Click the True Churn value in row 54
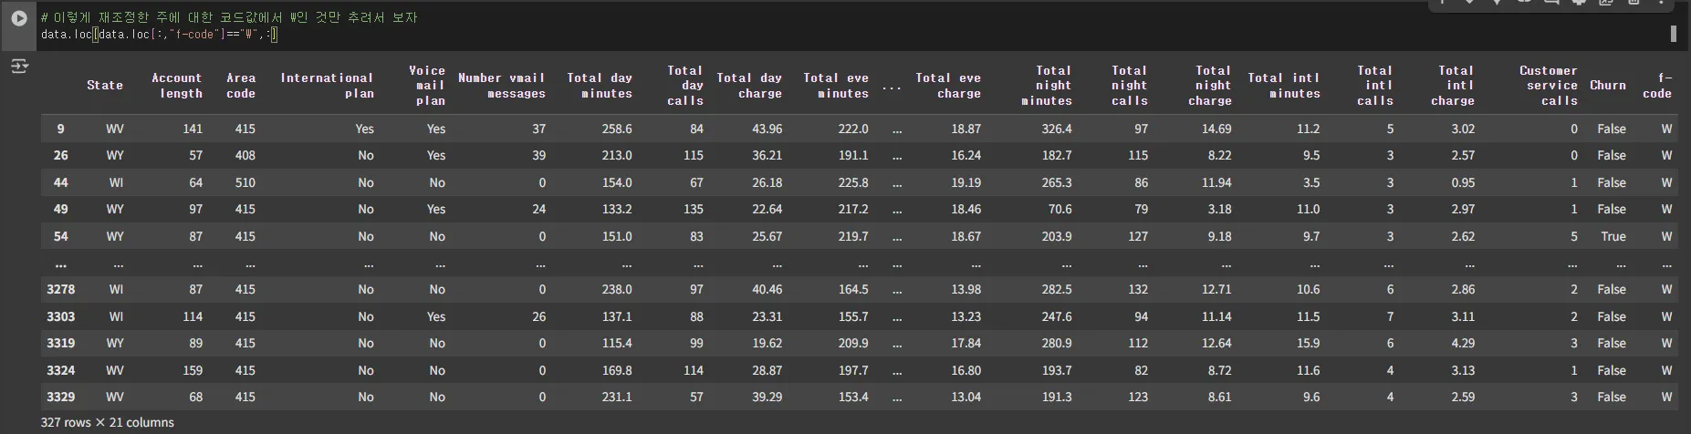The width and height of the screenshot is (1691, 434). [1613, 236]
